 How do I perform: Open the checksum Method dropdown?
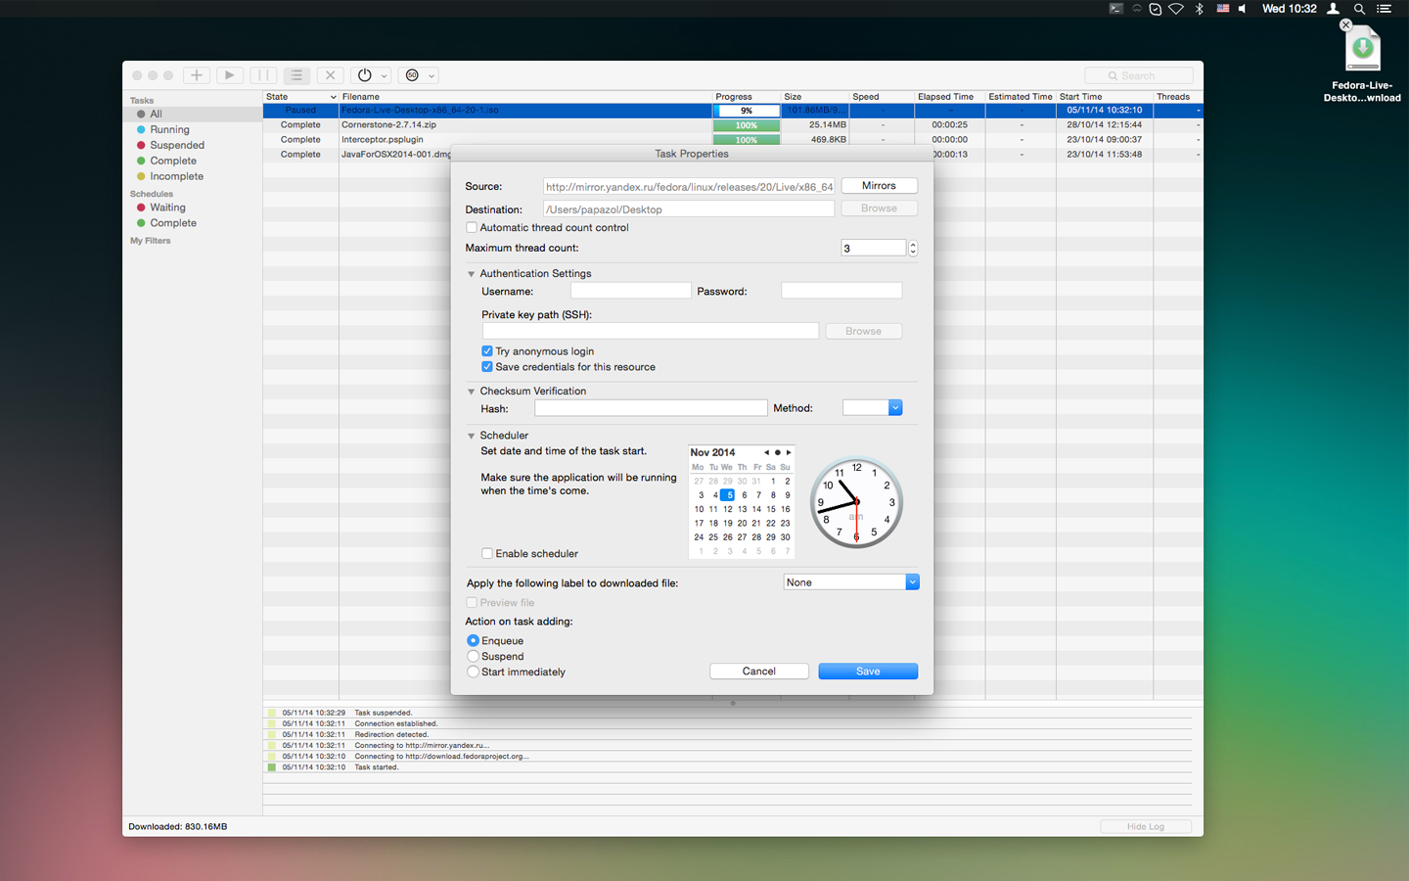coord(872,407)
